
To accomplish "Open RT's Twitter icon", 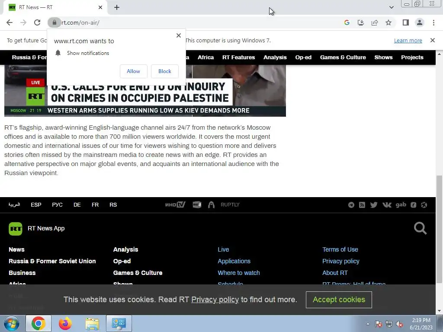I will (374, 205).
